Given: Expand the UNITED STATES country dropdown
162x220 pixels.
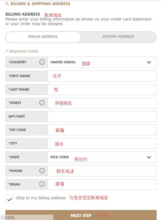Looking at the screenshot, I should (x=102, y=62).
